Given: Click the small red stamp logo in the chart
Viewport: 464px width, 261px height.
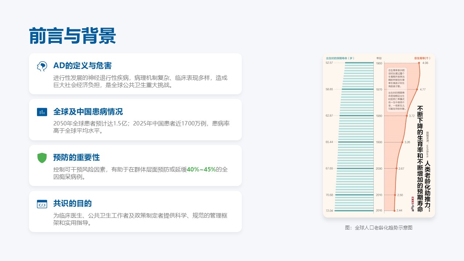Looking at the screenshot, I should 412,204.
